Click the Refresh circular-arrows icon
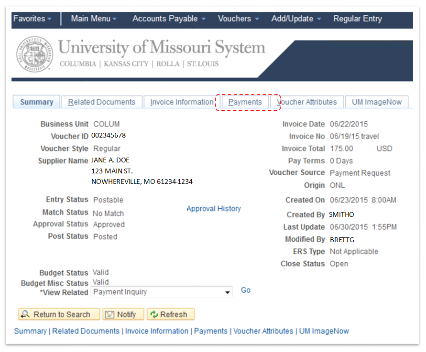This screenshot has height=352, width=426. click(x=154, y=314)
